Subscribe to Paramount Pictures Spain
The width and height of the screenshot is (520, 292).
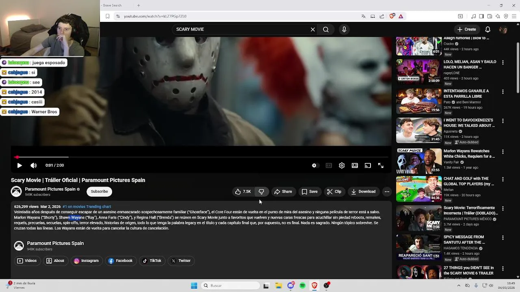point(100,191)
